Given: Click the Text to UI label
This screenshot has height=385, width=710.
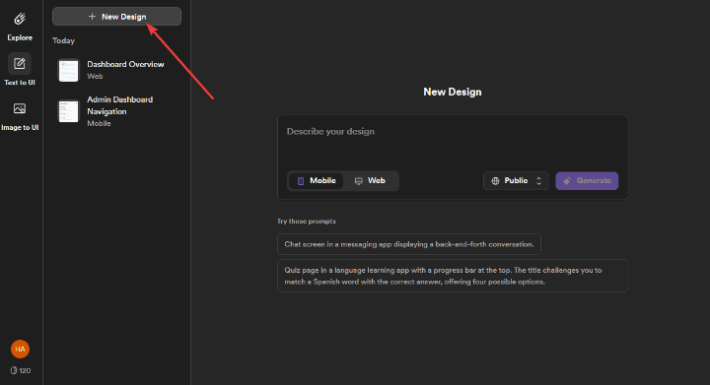Looking at the screenshot, I should pos(20,83).
